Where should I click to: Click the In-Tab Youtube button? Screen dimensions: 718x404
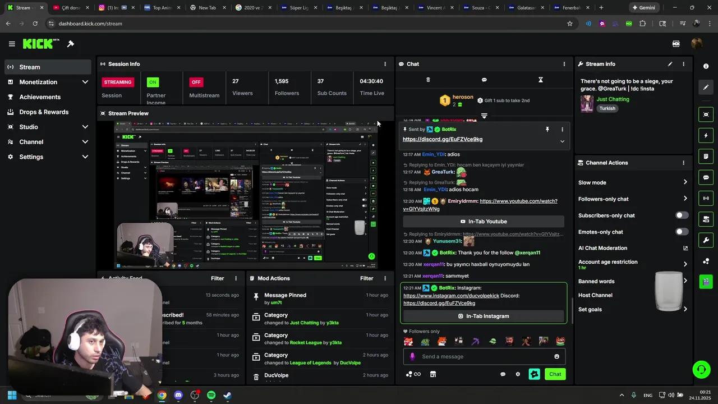click(x=484, y=222)
